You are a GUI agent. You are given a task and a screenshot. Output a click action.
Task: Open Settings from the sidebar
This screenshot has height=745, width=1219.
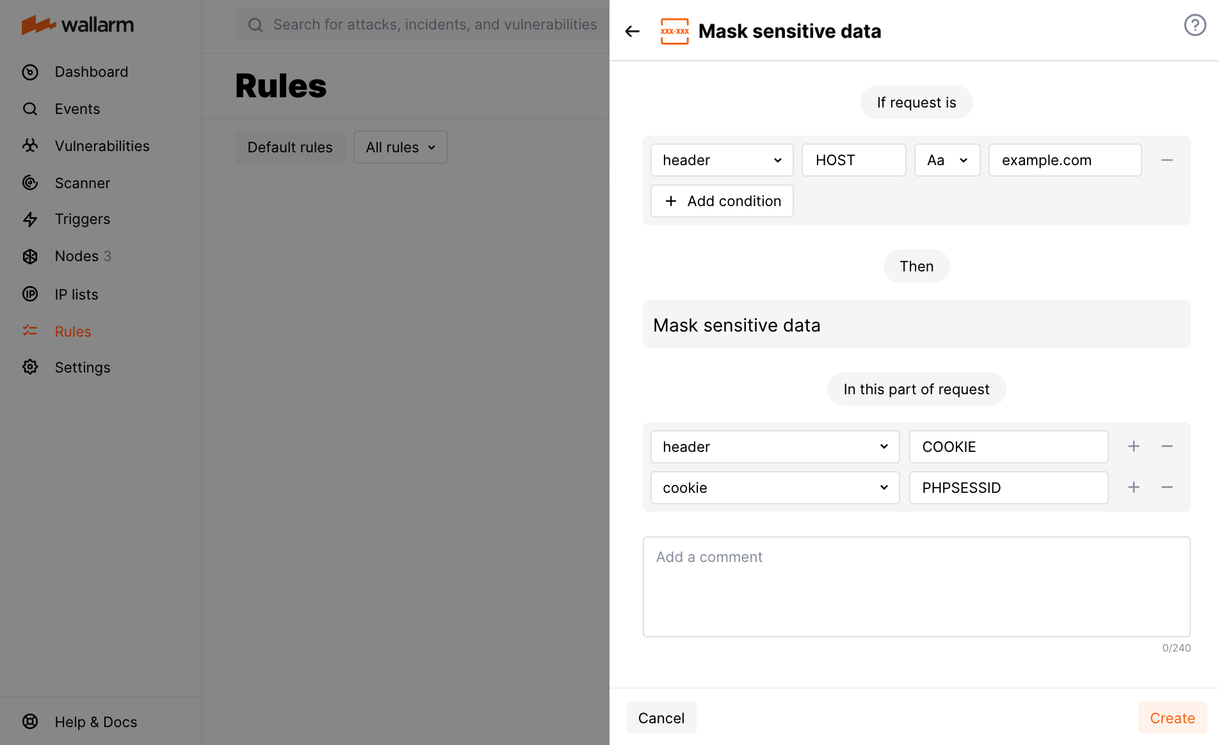[83, 367]
